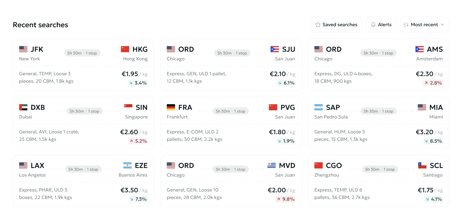Click the Singapore flag next to SIN
This screenshot has height=211, width=462.
pyautogui.click(x=128, y=107)
